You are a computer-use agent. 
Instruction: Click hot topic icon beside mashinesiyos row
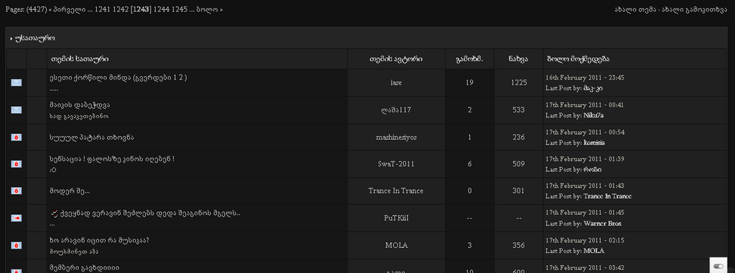[x=17, y=137]
